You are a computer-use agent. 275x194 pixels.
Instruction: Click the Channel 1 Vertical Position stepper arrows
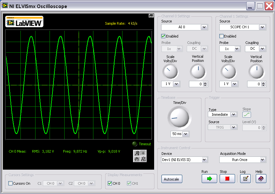coord(263,84)
